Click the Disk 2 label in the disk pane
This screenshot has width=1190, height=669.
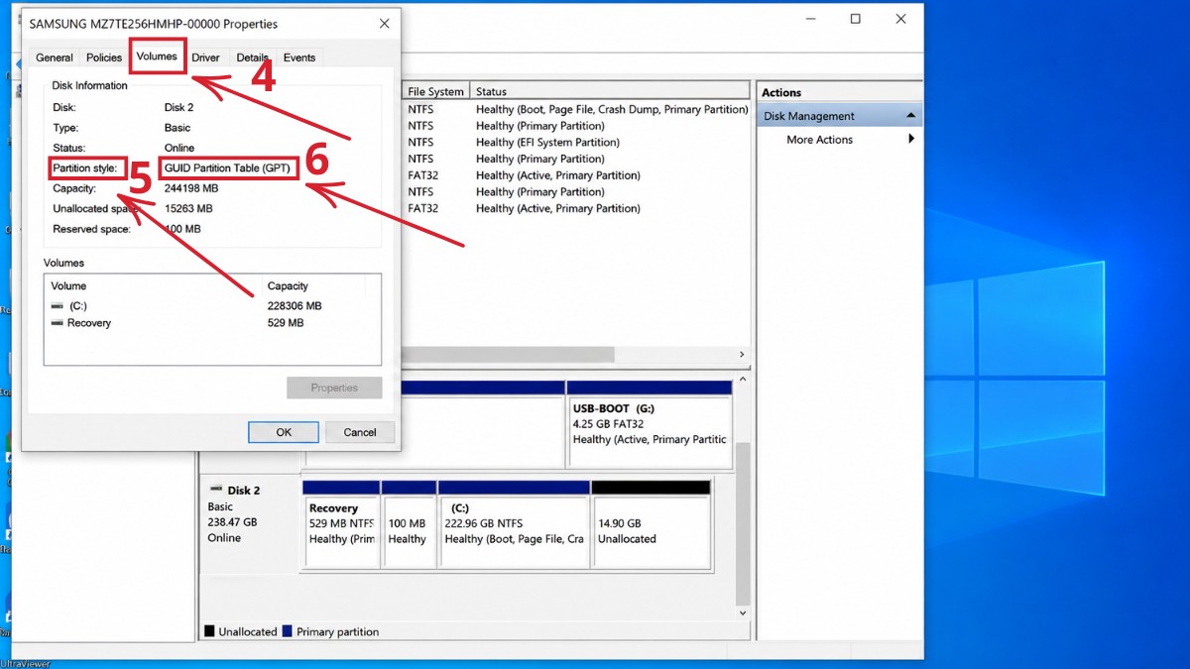click(x=244, y=491)
